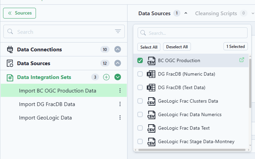Check the GeoLogic Frac Clusters Data checkbox

[140, 101]
